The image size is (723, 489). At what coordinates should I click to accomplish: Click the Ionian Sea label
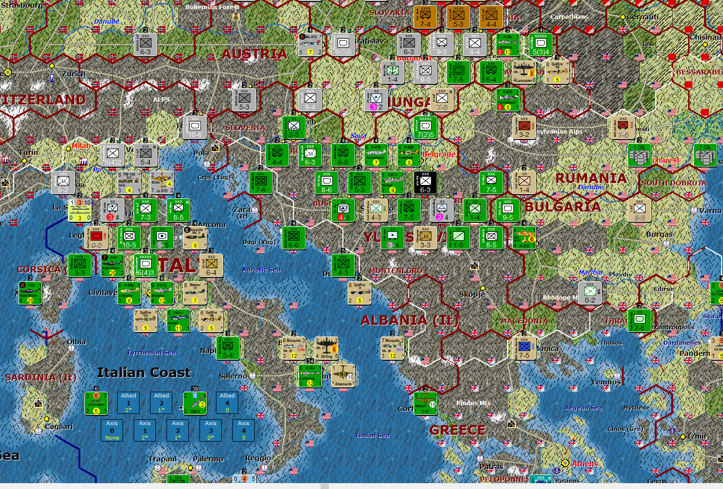point(372,435)
